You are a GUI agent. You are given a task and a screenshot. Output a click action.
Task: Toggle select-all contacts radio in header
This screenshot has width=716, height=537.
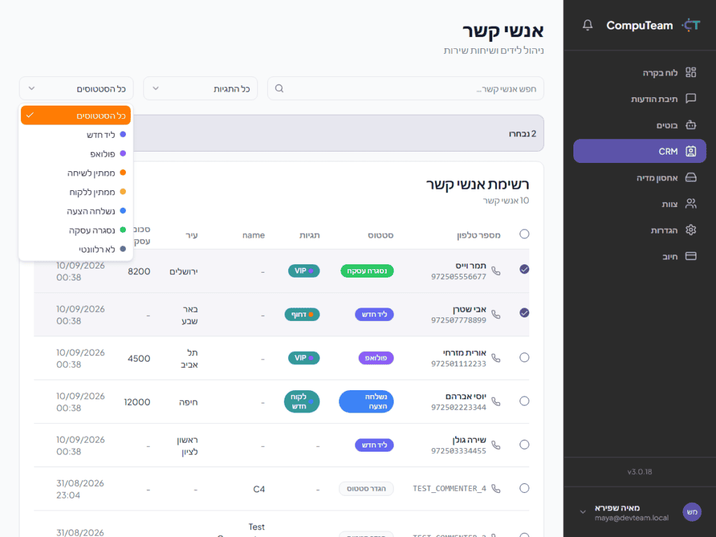coord(524,234)
